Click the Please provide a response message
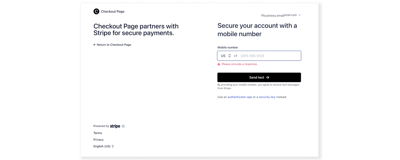Viewport: 400px width, 160px height. pyautogui.click(x=239, y=64)
